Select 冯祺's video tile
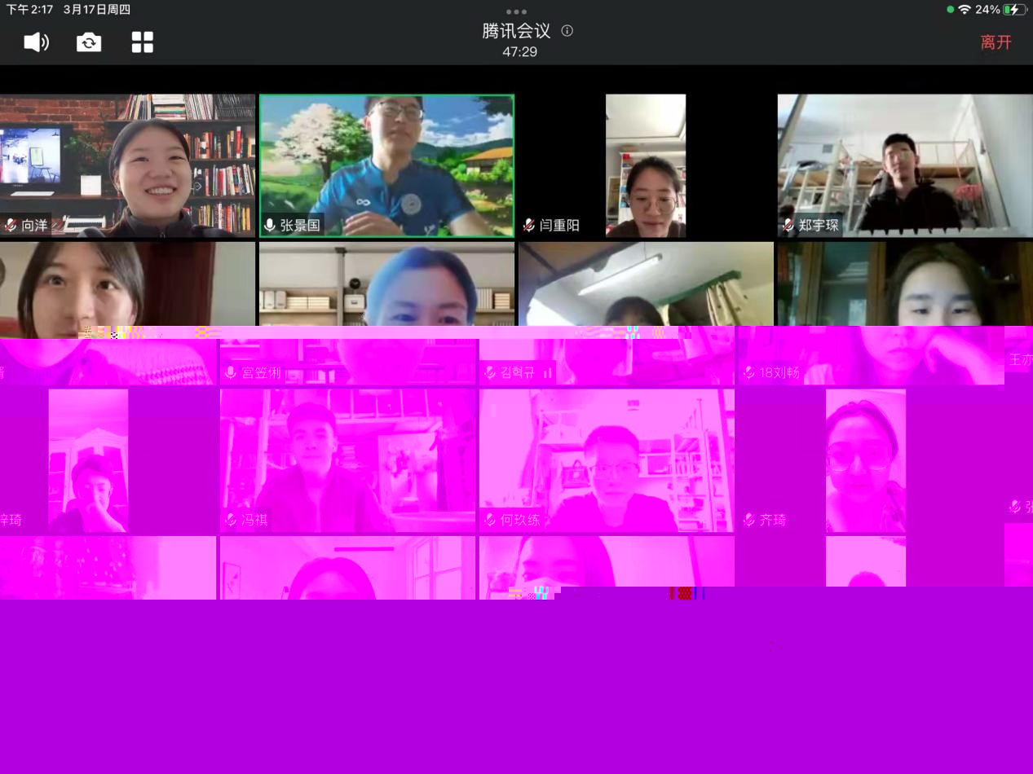 pyautogui.click(x=347, y=460)
